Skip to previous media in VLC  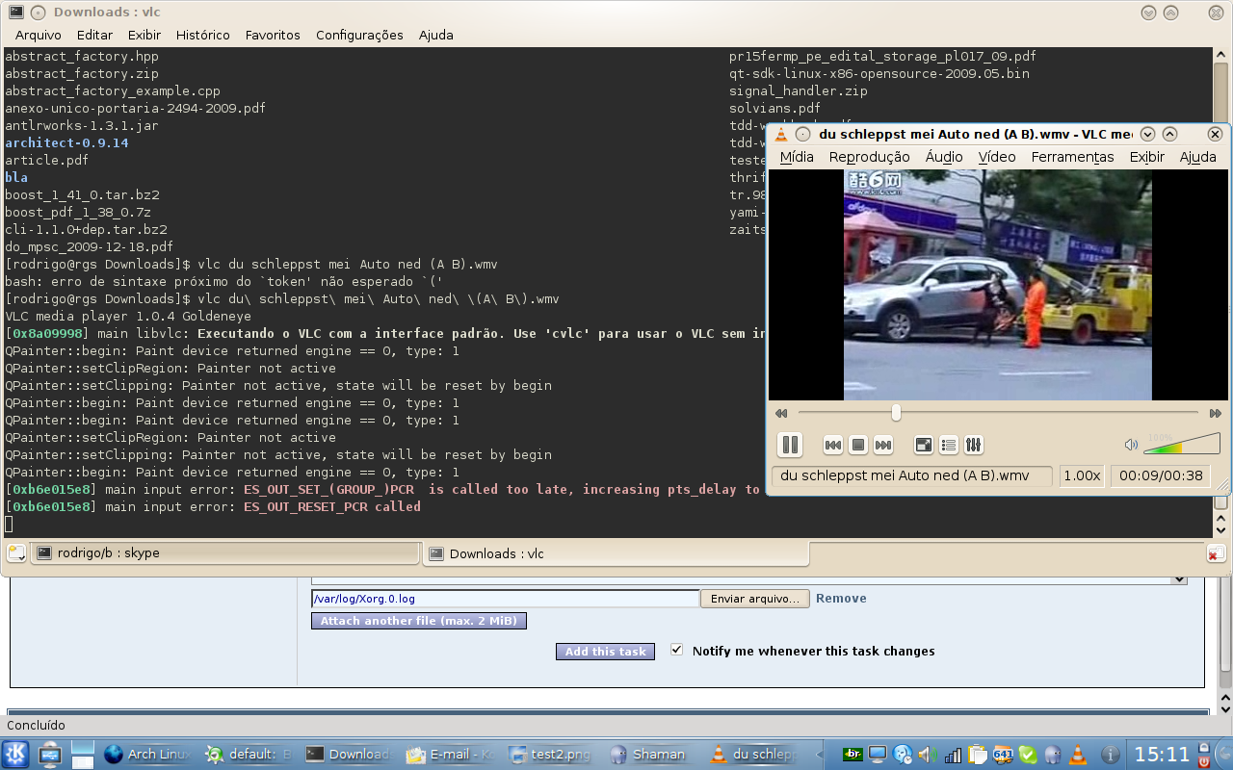coord(833,445)
